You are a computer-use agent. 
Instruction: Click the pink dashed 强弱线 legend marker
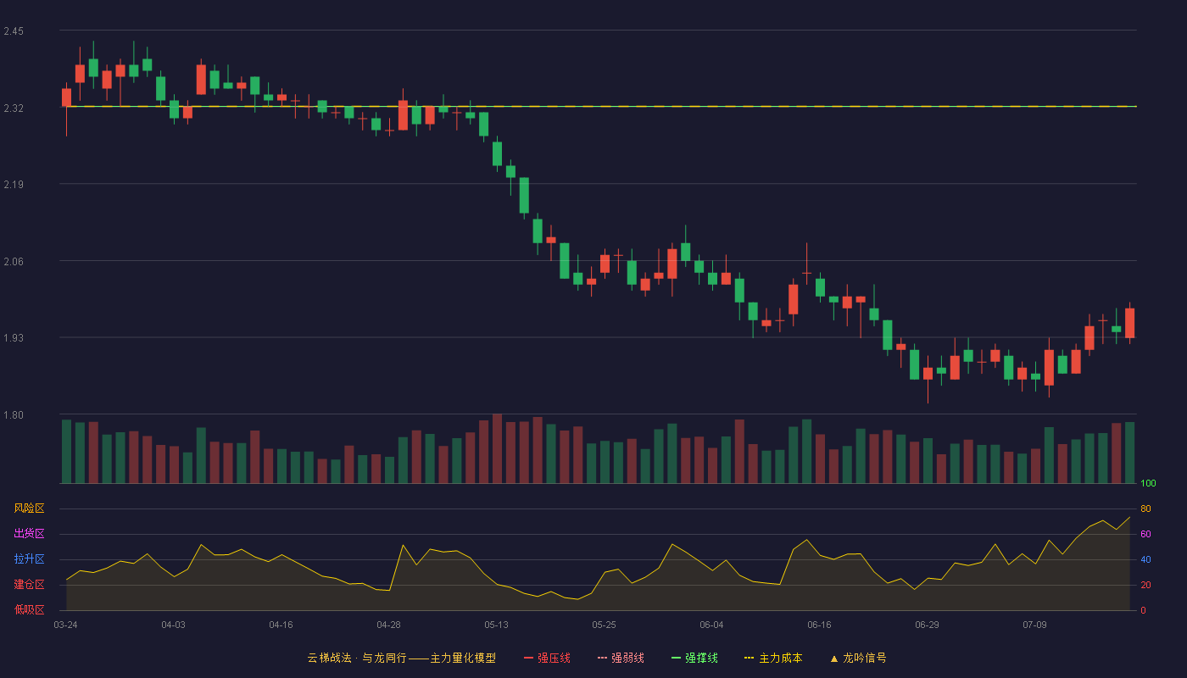pos(603,658)
